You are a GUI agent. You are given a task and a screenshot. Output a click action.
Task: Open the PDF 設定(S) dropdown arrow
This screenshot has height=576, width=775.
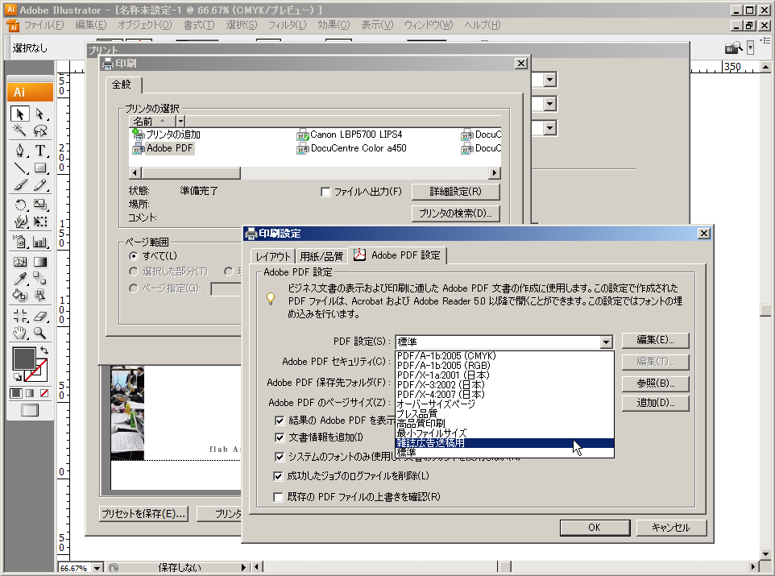tap(606, 342)
